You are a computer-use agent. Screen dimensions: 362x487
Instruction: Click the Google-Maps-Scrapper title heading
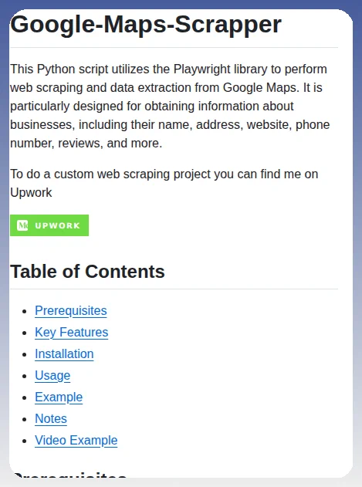tap(146, 25)
